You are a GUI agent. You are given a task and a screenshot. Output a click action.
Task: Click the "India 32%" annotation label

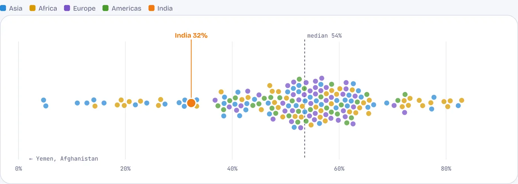[191, 36]
